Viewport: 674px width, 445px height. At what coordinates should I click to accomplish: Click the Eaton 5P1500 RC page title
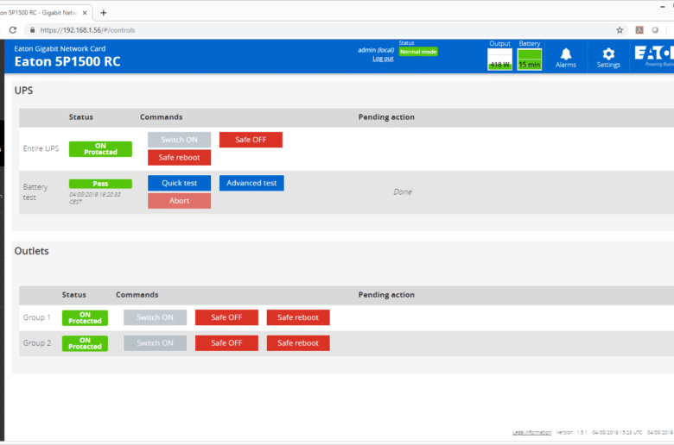[x=67, y=62]
